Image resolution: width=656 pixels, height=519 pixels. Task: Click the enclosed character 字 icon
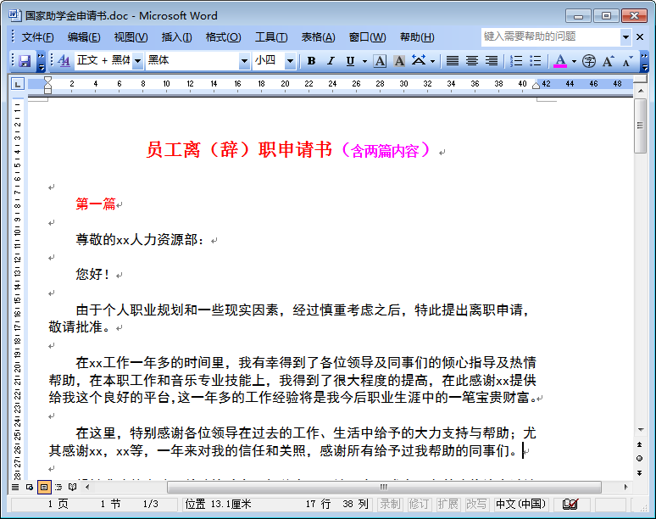(589, 61)
